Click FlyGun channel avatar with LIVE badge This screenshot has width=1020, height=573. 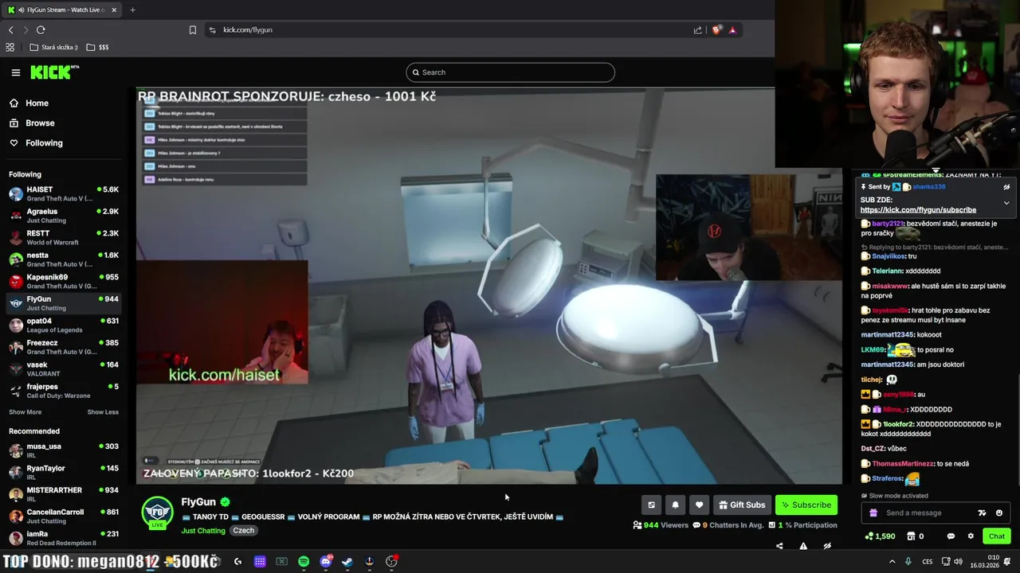157,513
